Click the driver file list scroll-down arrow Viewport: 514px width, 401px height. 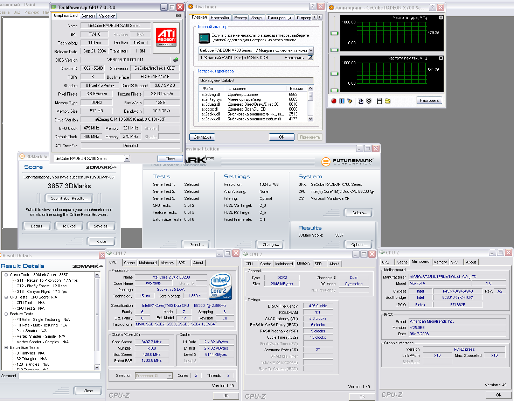310,119
